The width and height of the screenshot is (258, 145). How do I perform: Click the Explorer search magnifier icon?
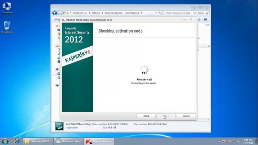click(207, 13)
